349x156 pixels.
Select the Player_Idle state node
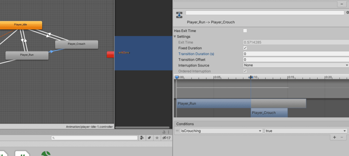point(21,25)
